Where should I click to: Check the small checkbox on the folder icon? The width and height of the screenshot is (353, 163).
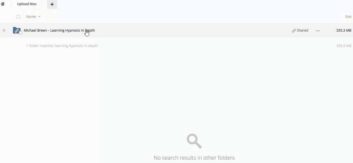point(21,33)
